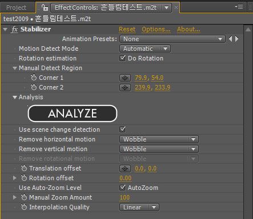Click Manual Zoom Amount stopwatch icon
253x219 pixels.
(x=24, y=197)
